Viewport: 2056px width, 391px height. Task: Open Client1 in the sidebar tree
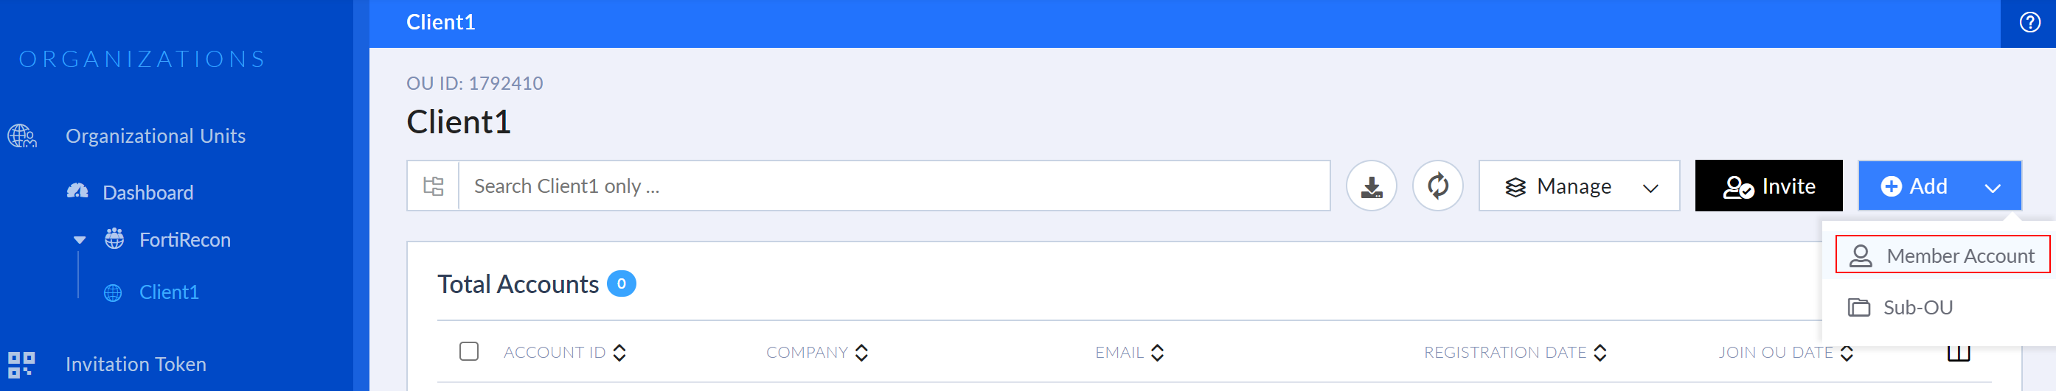tap(168, 292)
